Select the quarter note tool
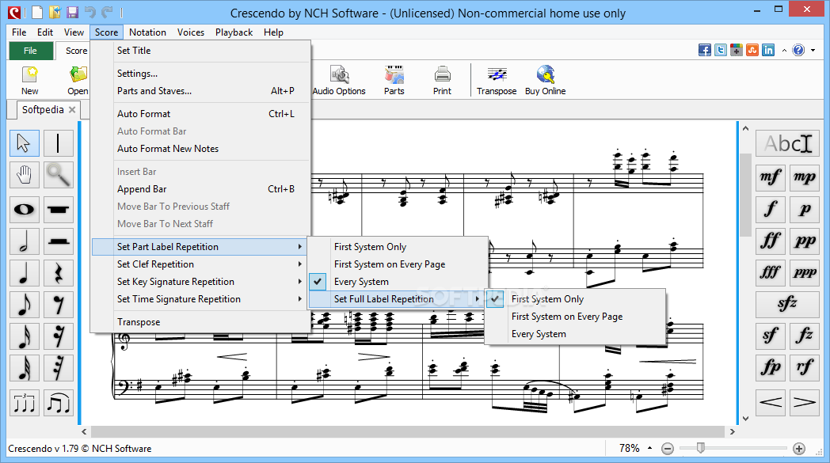This screenshot has height=463, width=830. pos(25,273)
